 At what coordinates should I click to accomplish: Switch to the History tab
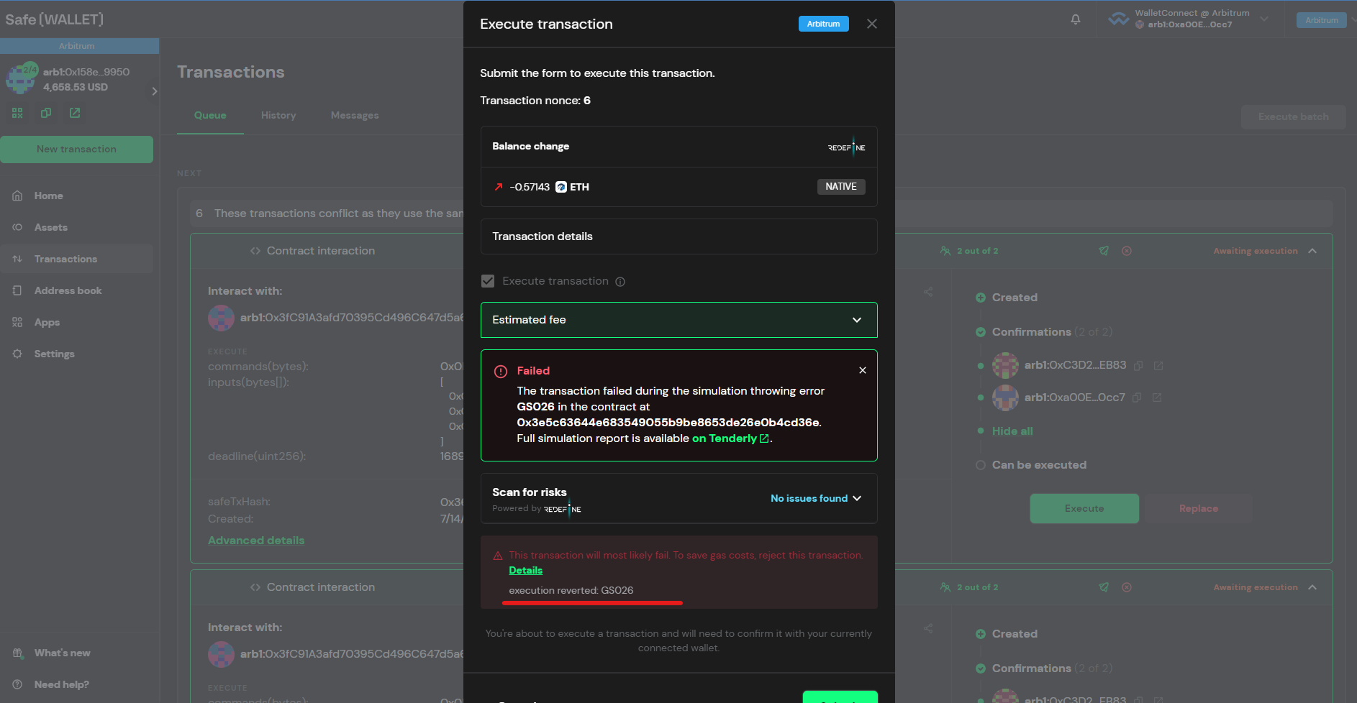(278, 115)
